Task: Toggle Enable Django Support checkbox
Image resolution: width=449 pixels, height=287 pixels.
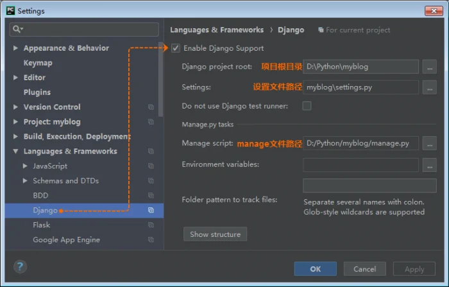Action: click(176, 48)
